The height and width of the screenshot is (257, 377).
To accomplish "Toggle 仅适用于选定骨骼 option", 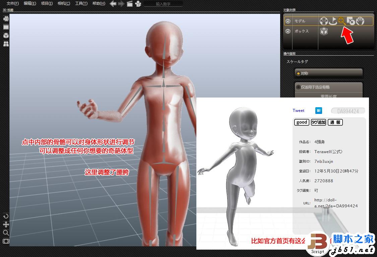I will coord(328,87).
